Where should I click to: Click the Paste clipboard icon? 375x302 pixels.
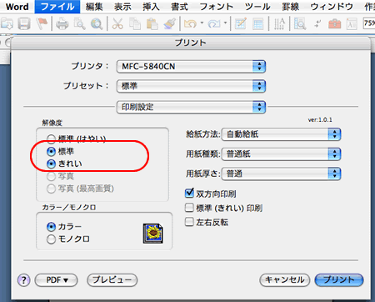pos(152,24)
